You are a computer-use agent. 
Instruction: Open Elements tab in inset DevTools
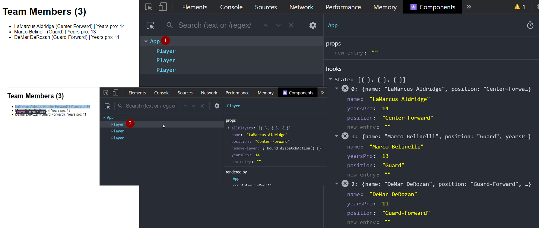point(137,93)
